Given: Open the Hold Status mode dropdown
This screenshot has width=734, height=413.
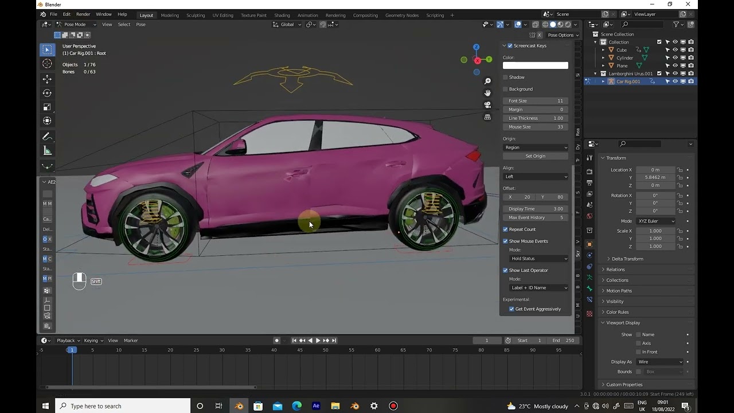Looking at the screenshot, I should (538, 259).
